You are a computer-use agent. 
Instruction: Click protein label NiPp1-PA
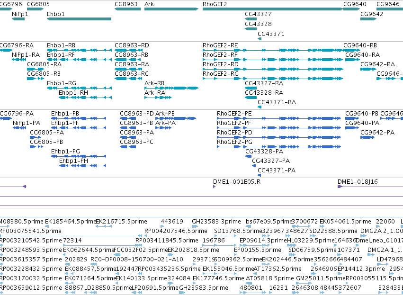click(27, 123)
